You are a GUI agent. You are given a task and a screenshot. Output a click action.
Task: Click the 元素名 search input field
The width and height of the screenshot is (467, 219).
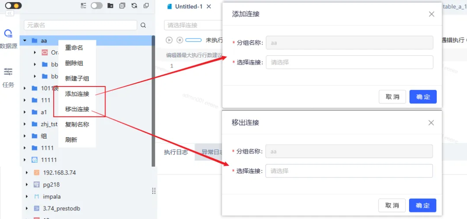[80, 25]
